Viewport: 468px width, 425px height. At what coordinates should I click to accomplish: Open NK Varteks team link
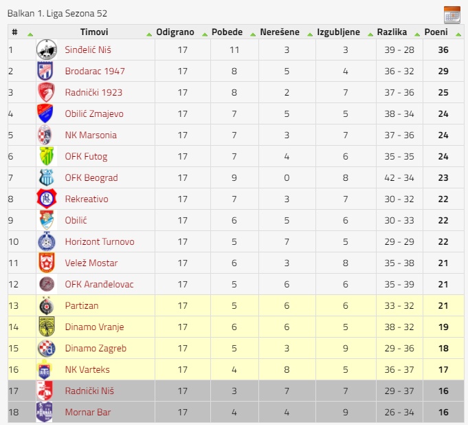pos(87,369)
